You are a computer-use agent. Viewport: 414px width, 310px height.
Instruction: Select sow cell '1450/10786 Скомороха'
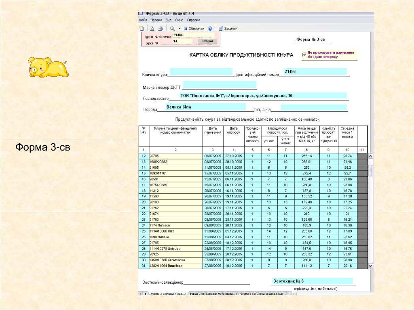point(176,260)
